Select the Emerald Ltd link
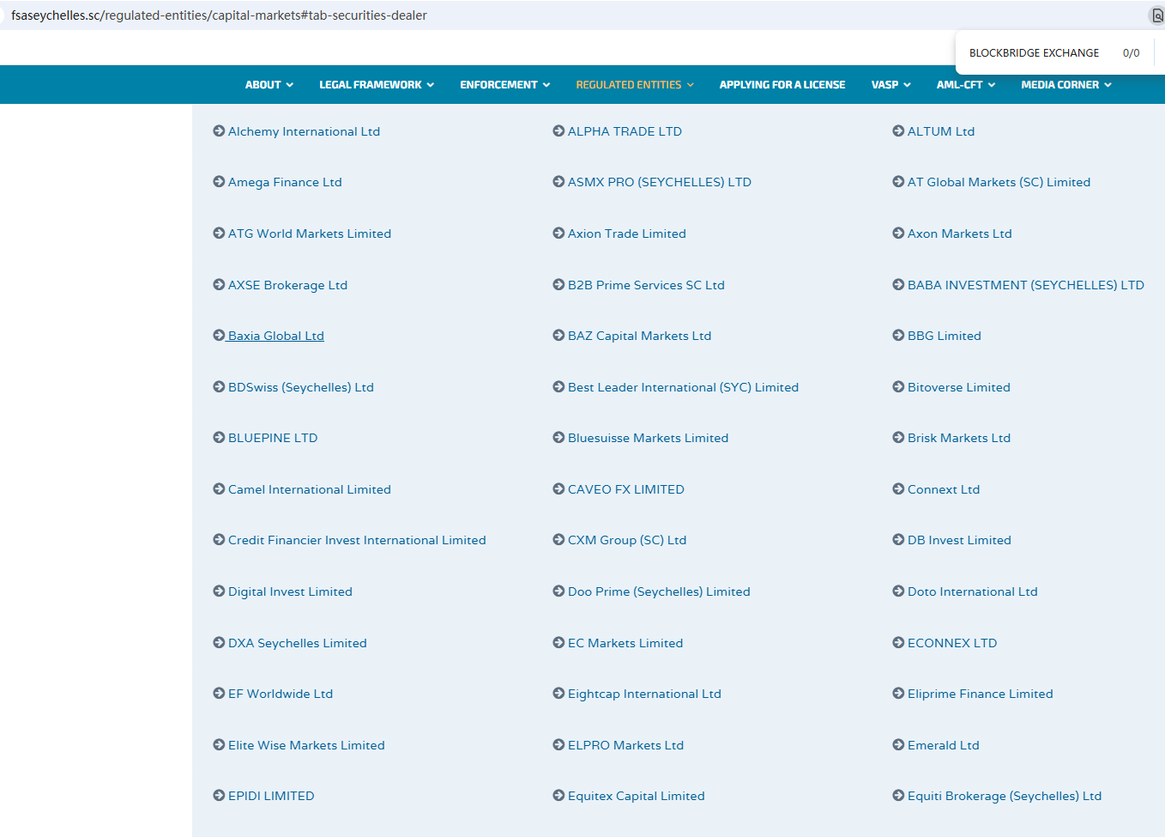Image resolution: width=1165 pixels, height=837 pixels. pyautogui.click(x=944, y=745)
